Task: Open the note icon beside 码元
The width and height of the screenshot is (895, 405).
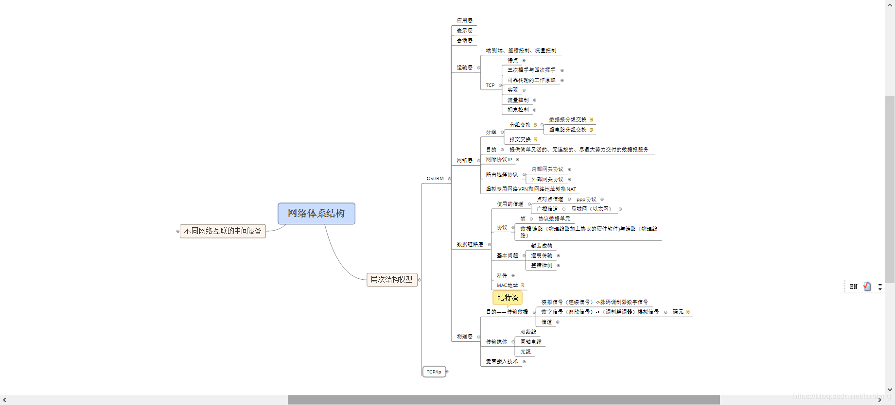Action: pyautogui.click(x=688, y=312)
